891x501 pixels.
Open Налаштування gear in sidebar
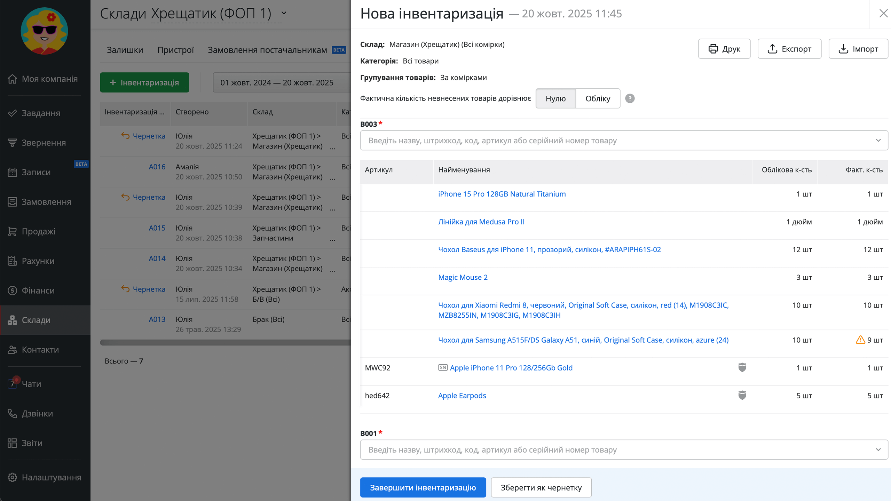(x=13, y=477)
